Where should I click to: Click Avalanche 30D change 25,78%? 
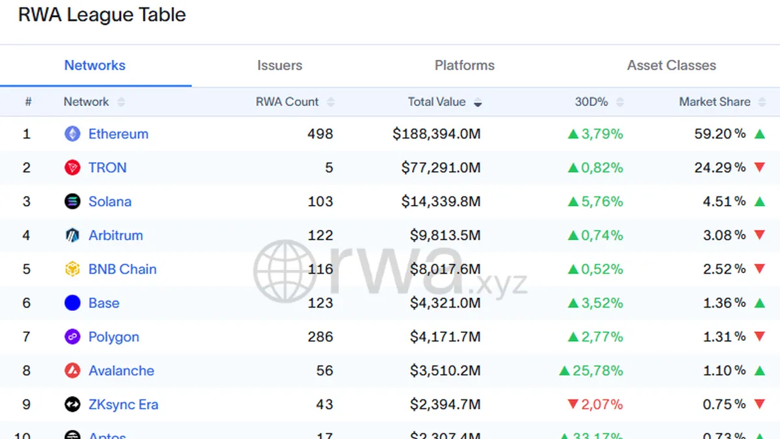click(591, 371)
